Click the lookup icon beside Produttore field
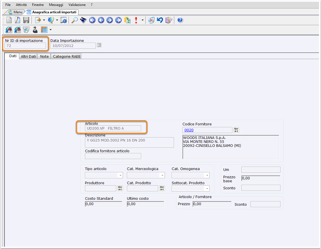Screen dimensions: 321x249 coord(120,188)
